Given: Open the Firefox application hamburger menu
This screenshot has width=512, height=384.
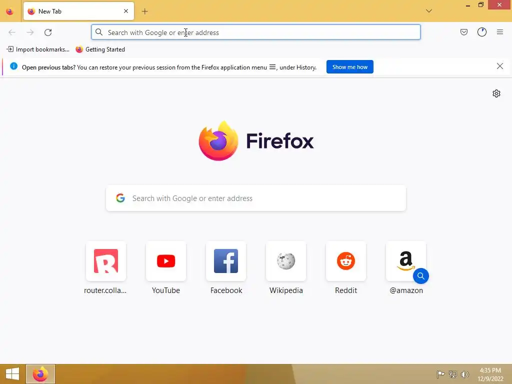Looking at the screenshot, I should 499,32.
